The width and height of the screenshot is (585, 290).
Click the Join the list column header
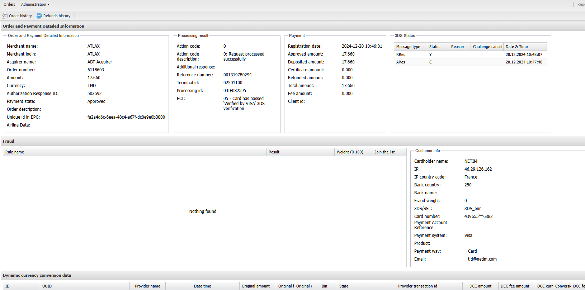tap(385, 152)
